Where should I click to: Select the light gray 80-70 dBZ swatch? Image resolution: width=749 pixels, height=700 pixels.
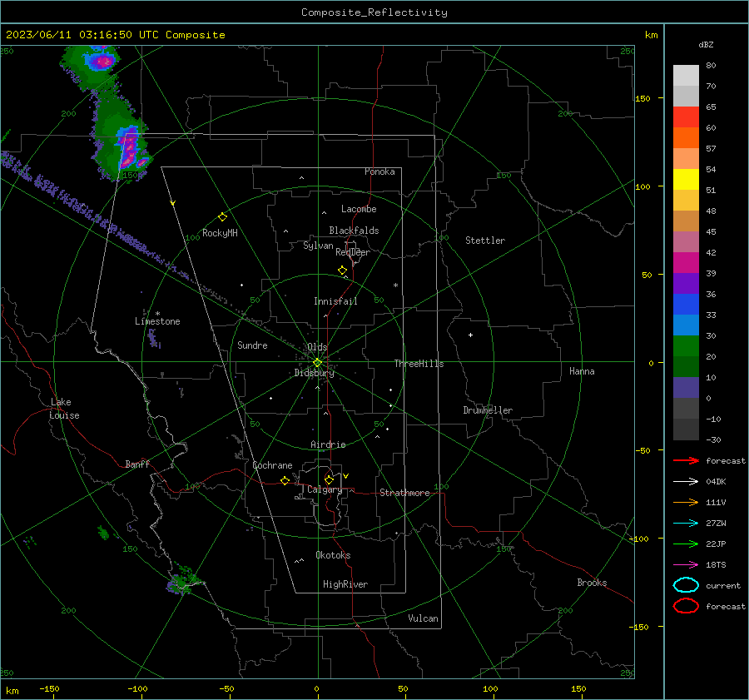pos(686,76)
